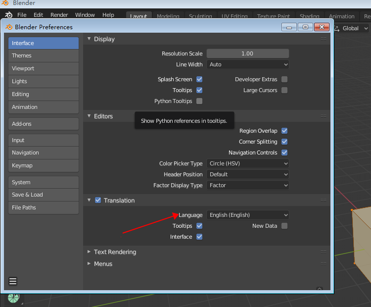Click the Resolution Scale value field
The height and width of the screenshot is (307, 371).
pos(248,53)
